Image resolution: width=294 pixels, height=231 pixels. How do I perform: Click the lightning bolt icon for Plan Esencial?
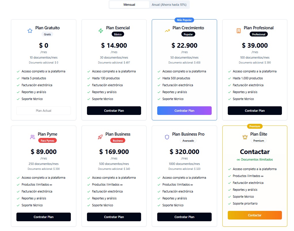[101, 31]
